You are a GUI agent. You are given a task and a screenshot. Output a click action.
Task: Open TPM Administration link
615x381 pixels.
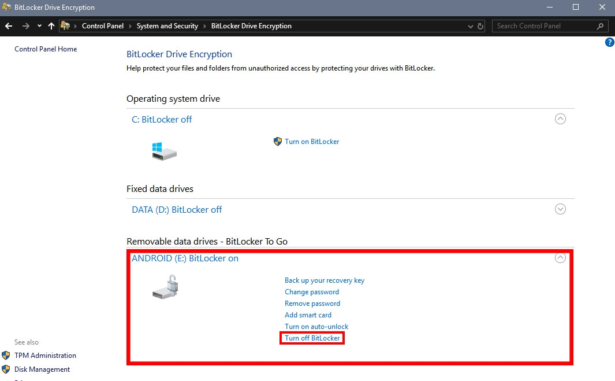point(45,356)
